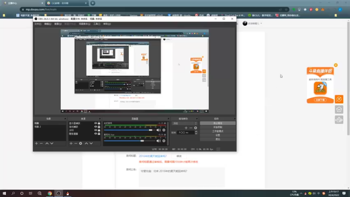Viewport: 350px width, 197px height.
Task: Add a new source with the plus icon
Action: pyautogui.click(x=71, y=144)
